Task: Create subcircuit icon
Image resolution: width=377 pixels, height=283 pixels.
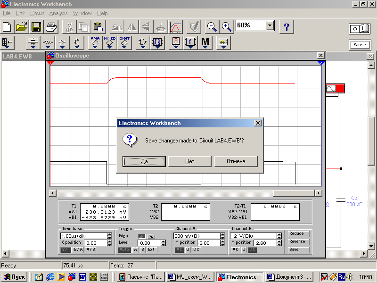Action: (161, 27)
